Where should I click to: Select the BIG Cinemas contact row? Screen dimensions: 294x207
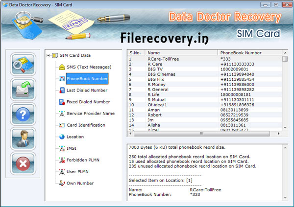[x=205, y=74]
